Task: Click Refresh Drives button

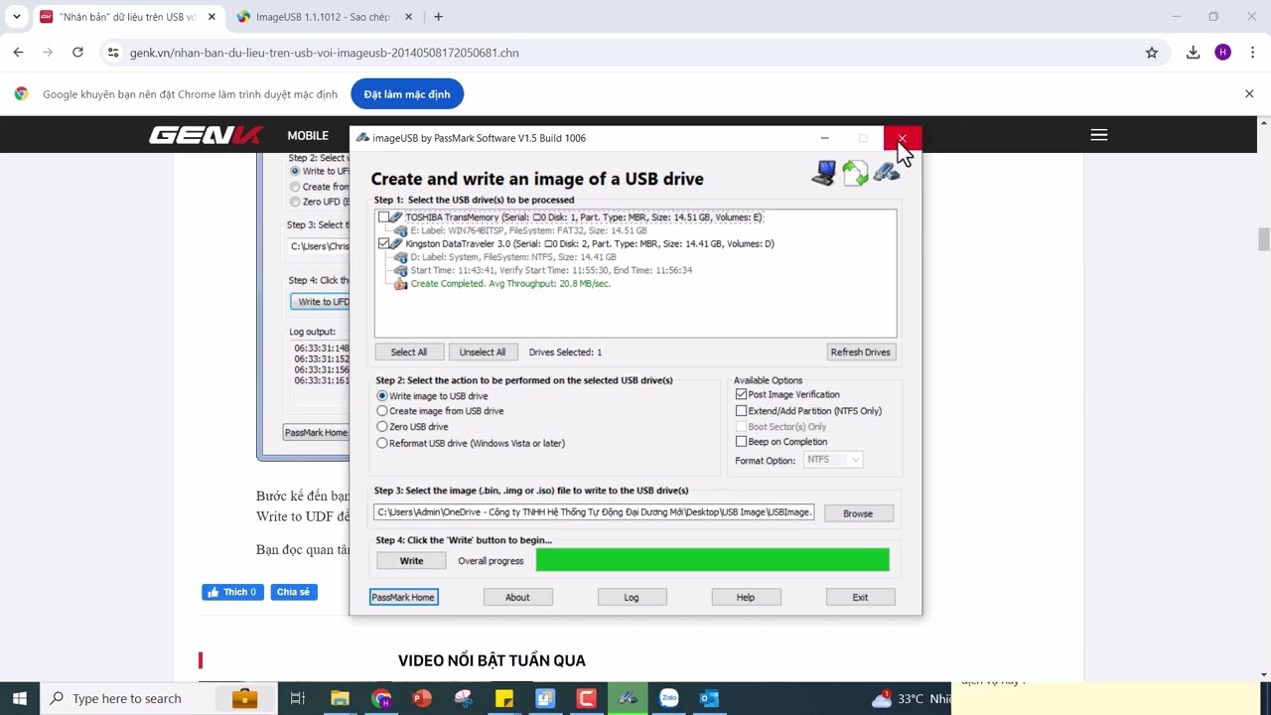Action: pos(861,352)
